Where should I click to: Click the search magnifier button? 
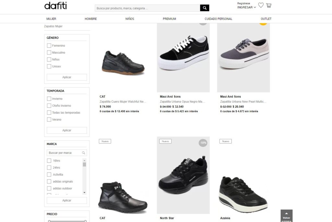click(205, 8)
